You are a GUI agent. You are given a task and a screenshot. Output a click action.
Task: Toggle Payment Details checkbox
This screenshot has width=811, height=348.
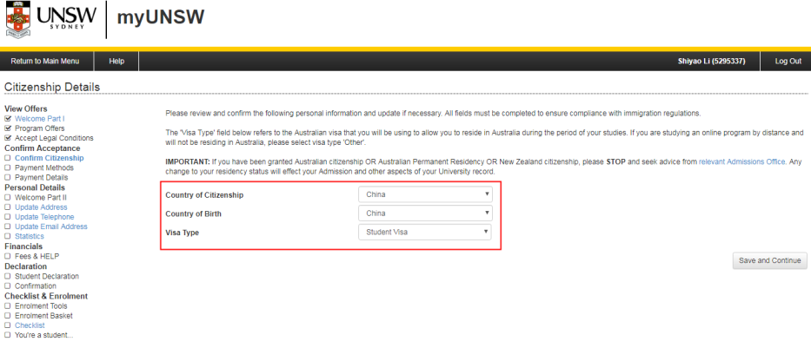point(7,178)
